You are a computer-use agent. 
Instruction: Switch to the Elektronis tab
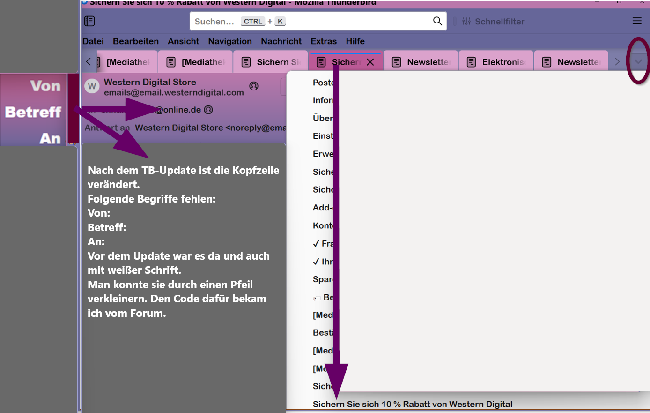[496, 62]
